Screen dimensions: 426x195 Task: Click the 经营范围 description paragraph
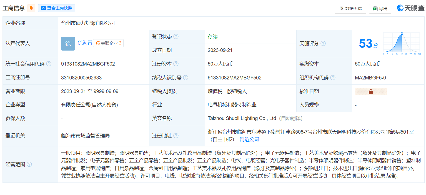(x=241, y=164)
